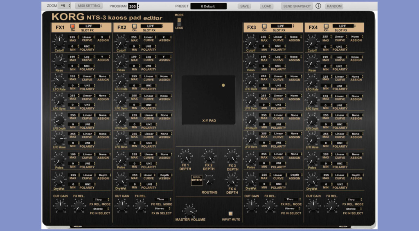Image resolution: width=419 pixels, height=231 pixels.
Task: Open the FX1 FX Rel. Mode dropdown
Action: coord(99,200)
